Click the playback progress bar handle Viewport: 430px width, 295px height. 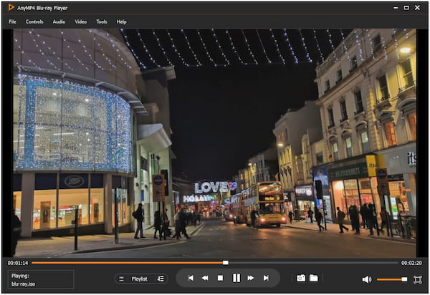[x=225, y=263]
